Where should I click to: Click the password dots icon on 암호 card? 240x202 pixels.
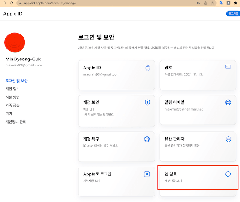pos(228,67)
